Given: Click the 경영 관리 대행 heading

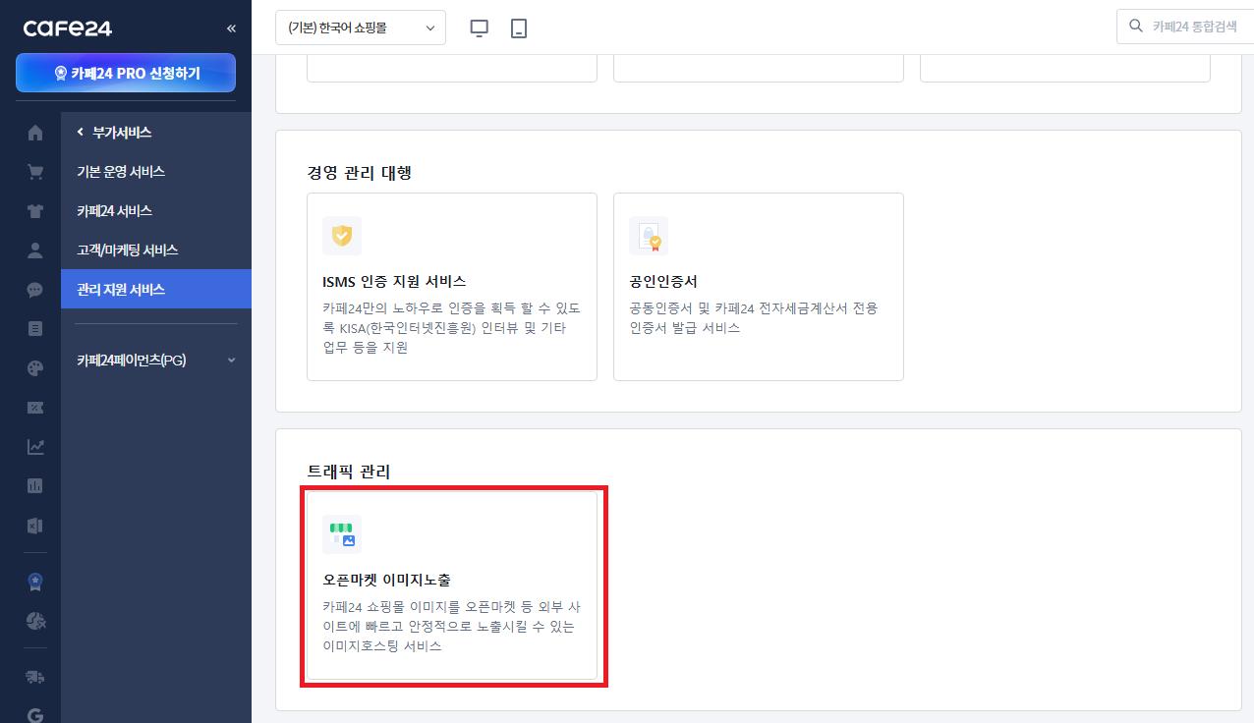Looking at the screenshot, I should click(x=359, y=173).
